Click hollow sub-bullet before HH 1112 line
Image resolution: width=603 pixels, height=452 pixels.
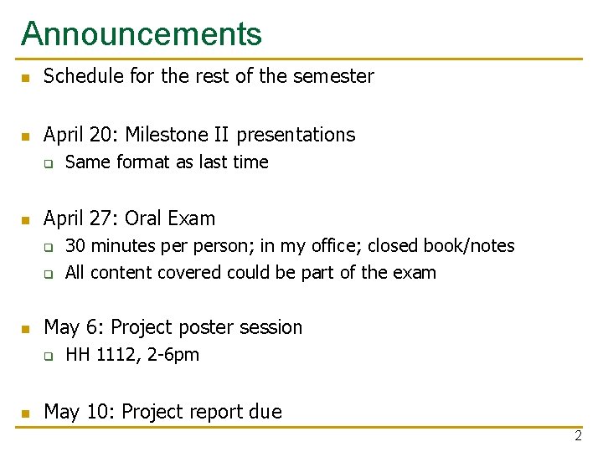tap(49, 356)
